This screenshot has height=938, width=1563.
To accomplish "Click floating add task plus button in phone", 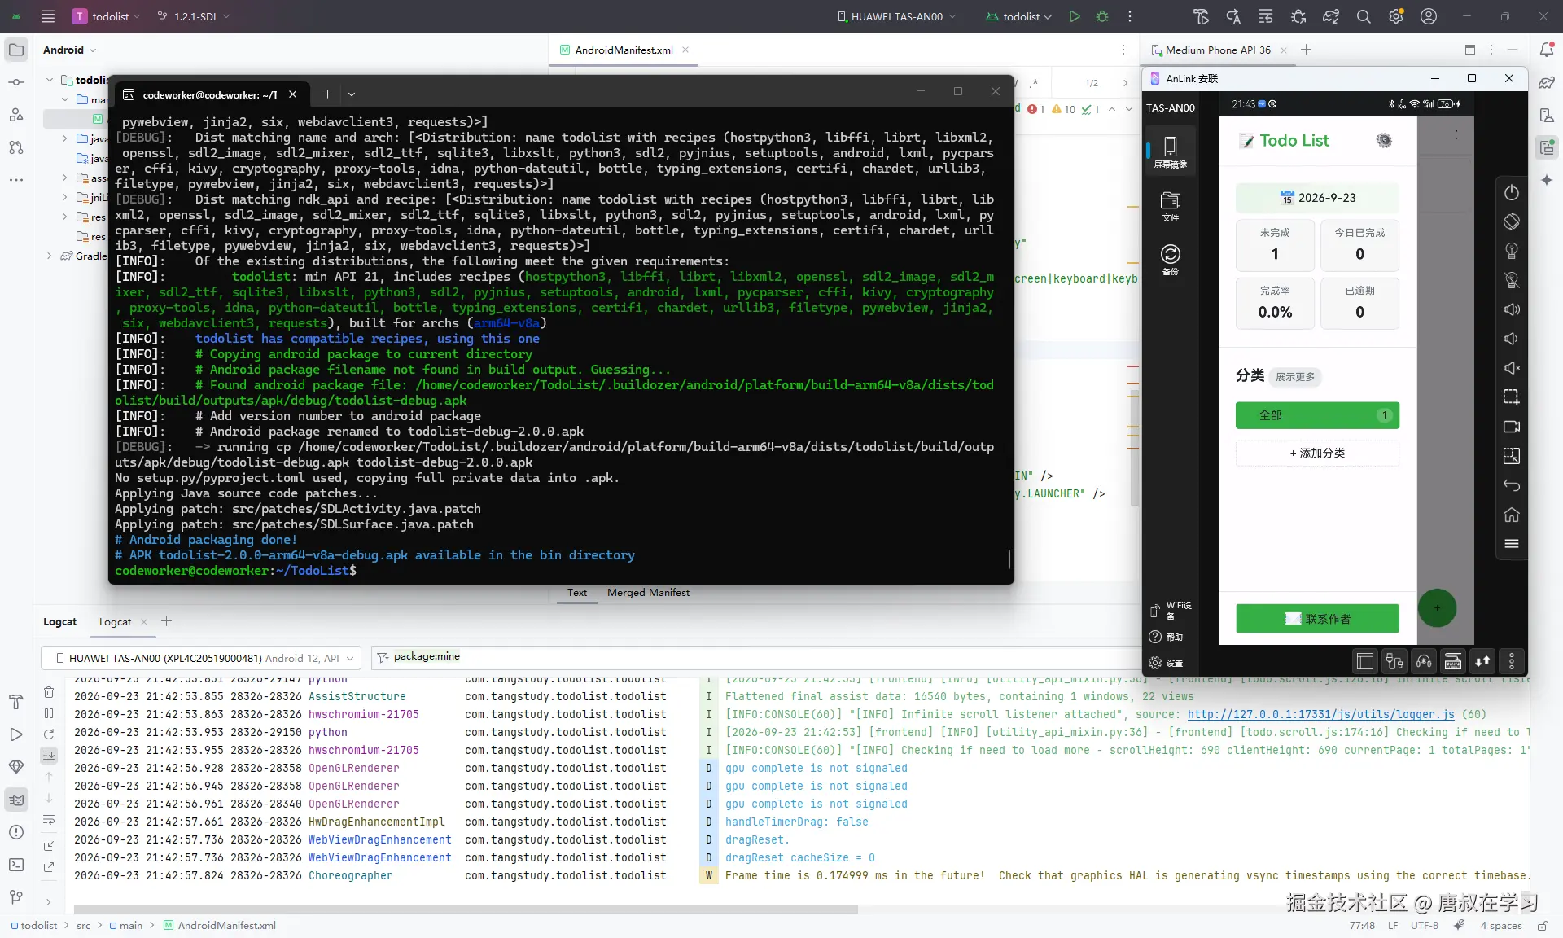I will pyautogui.click(x=1437, y=608).
